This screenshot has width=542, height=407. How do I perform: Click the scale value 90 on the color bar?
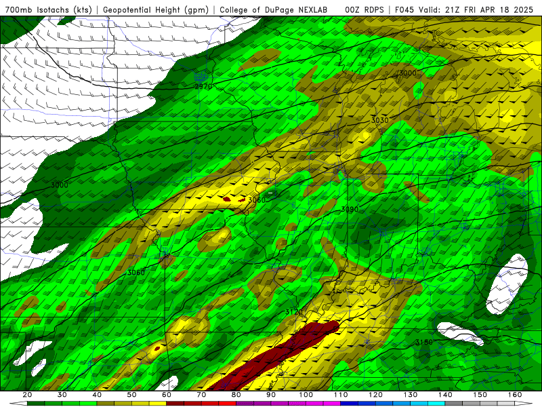click(271, 395)
